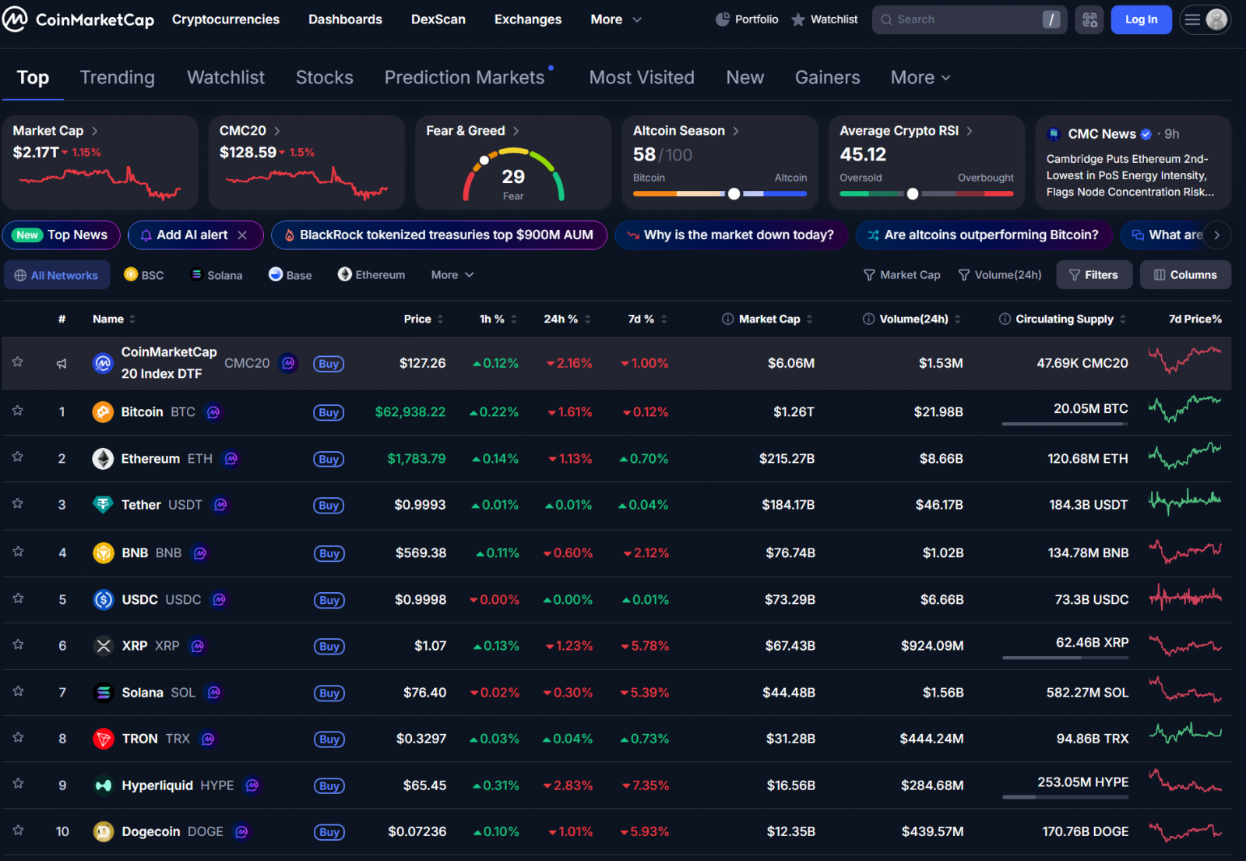Open the QR code app download icon
1246x861 pixels.
click(1089, 19)
